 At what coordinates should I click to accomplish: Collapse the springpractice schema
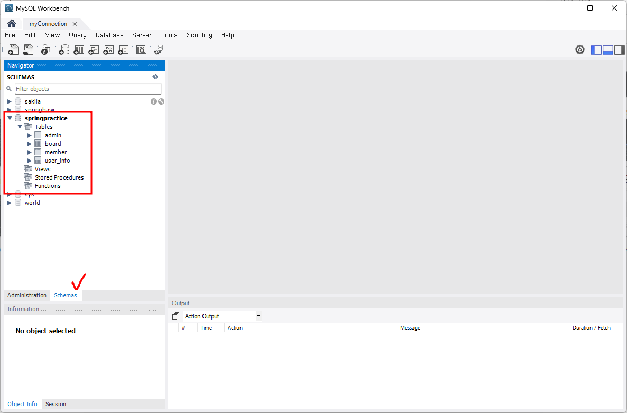10,118
